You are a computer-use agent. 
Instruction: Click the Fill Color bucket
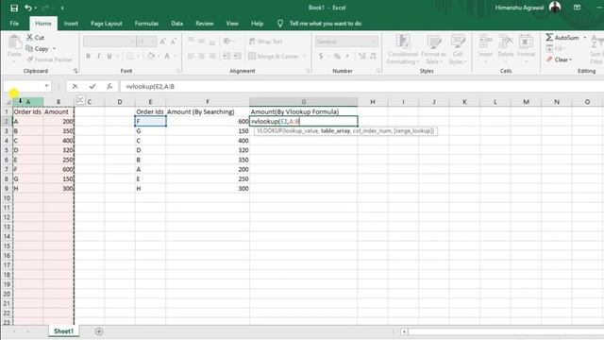pyautogui.click(x=151, y=57)
